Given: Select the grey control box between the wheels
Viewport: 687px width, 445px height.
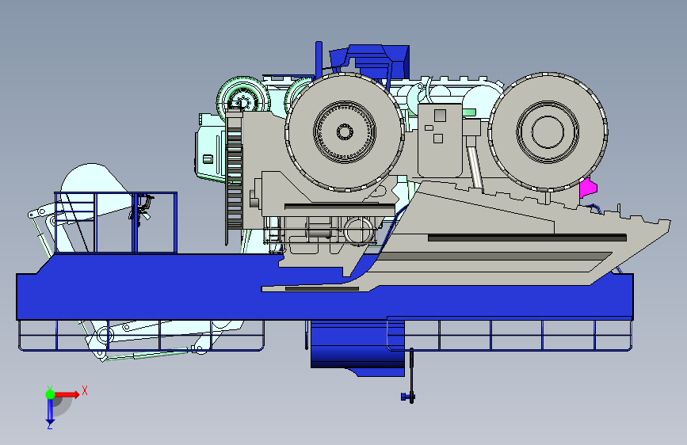Looking at the screenshot, I should [440, 140].
